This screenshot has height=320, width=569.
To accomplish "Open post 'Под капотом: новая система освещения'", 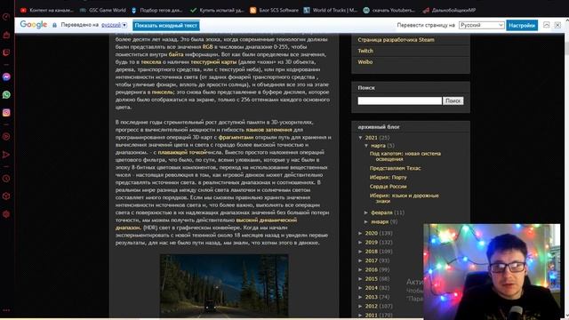I will (405, 156).
